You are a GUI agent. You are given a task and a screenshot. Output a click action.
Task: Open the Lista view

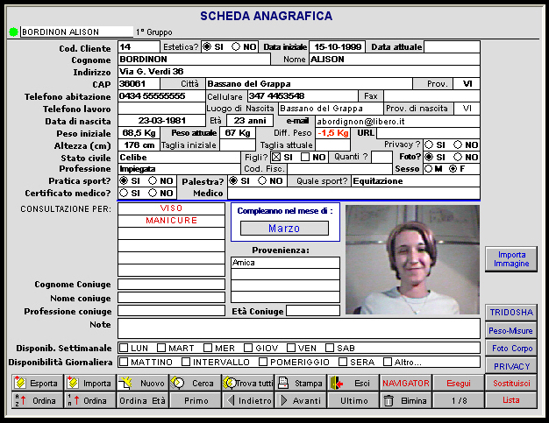[511, 400]
